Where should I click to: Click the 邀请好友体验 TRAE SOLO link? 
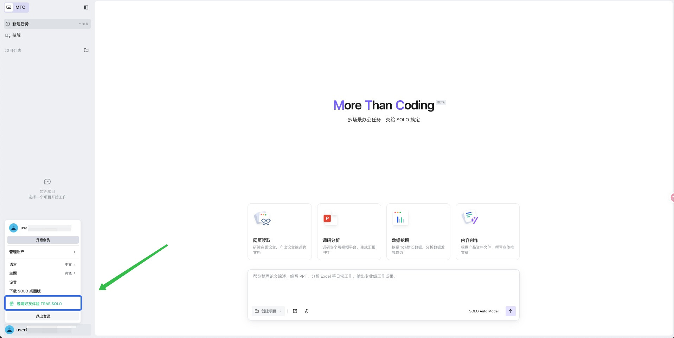pyautogui.click(x=39, y=304)
